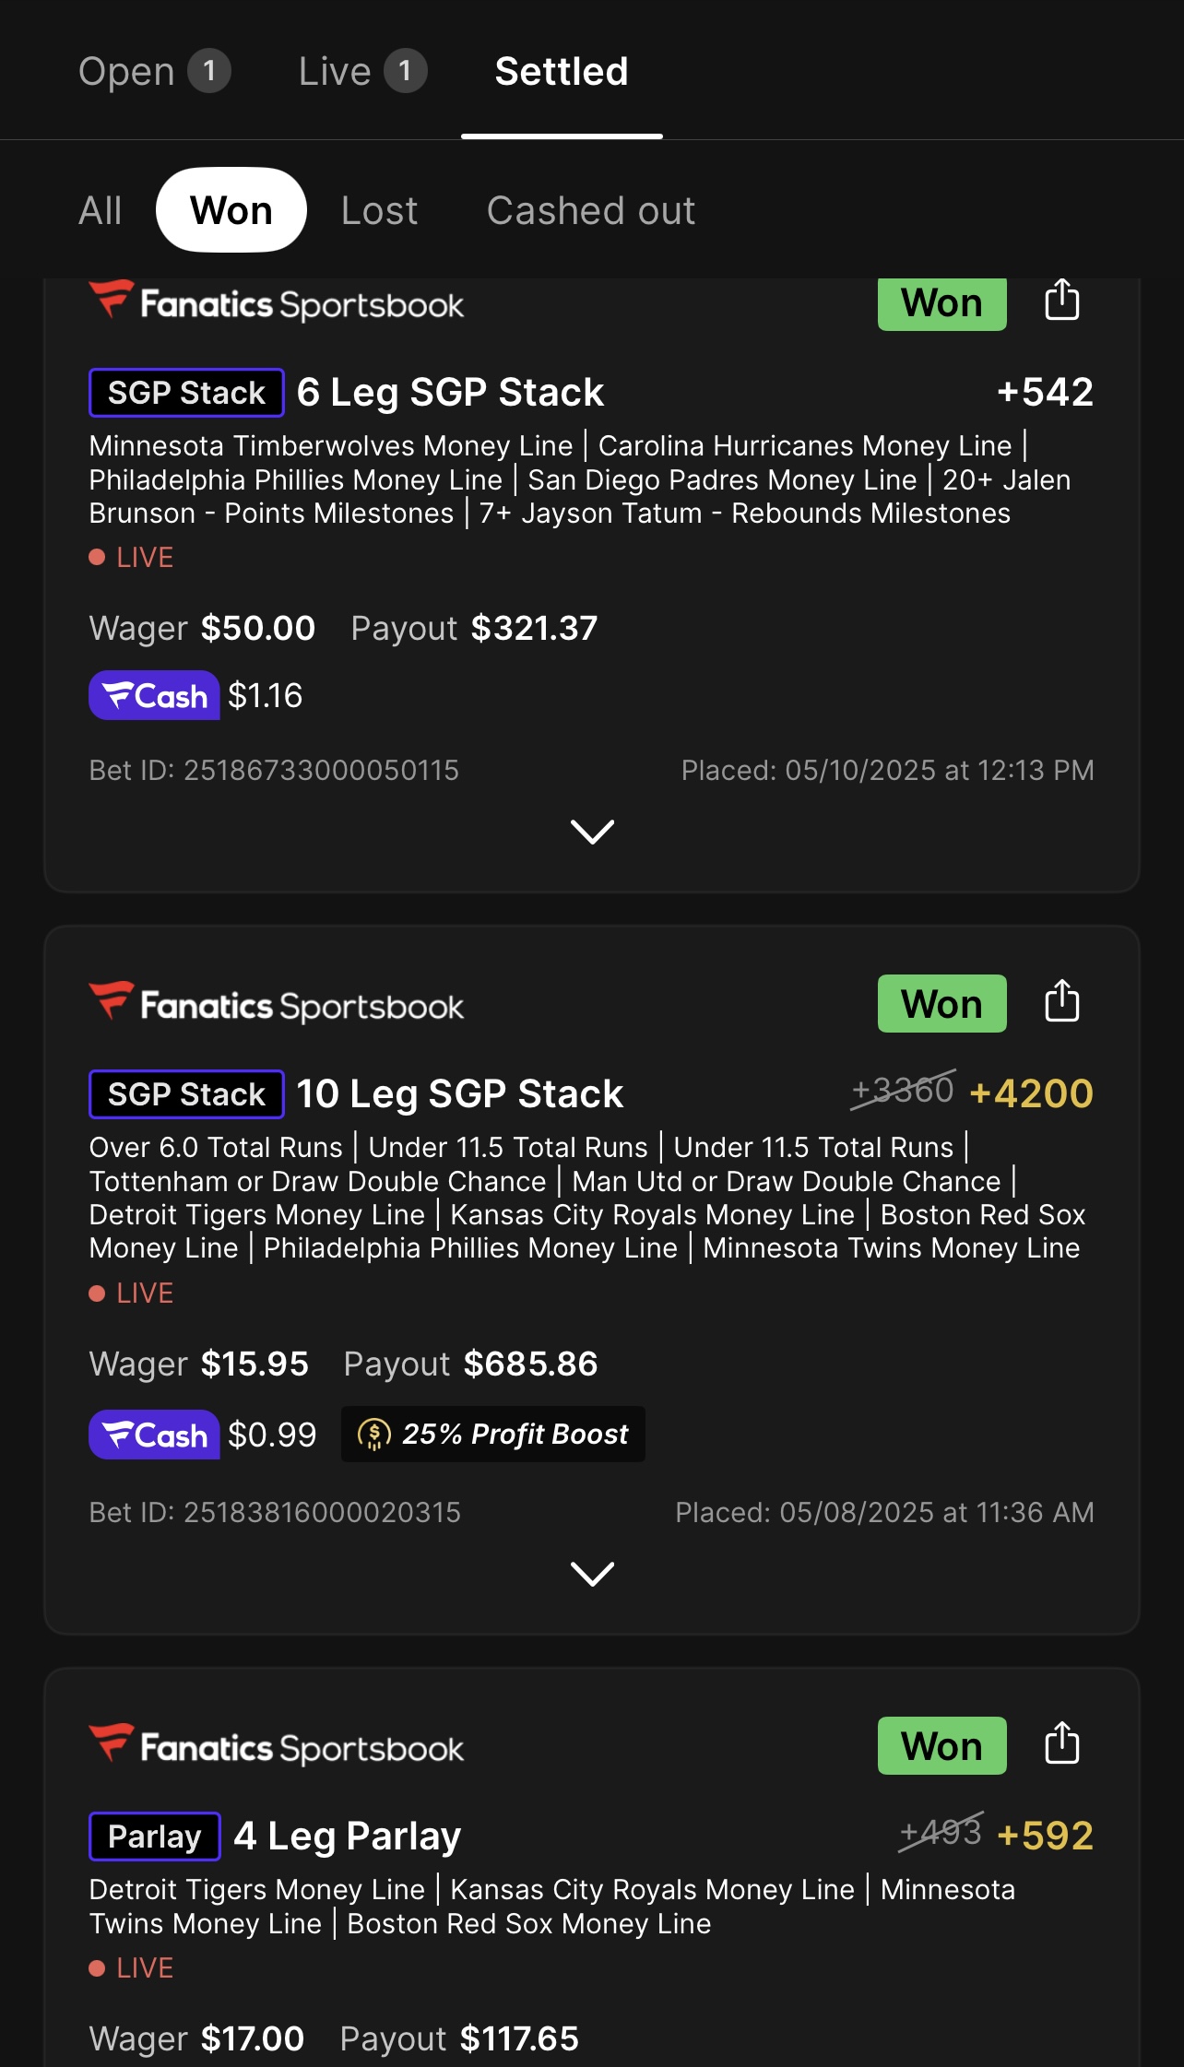This screenshot has width=1184, height=2067.
Task: Share the 10 Leg SGP Stack bet
Action: pyautogui.click(x=1061, y=1002)
